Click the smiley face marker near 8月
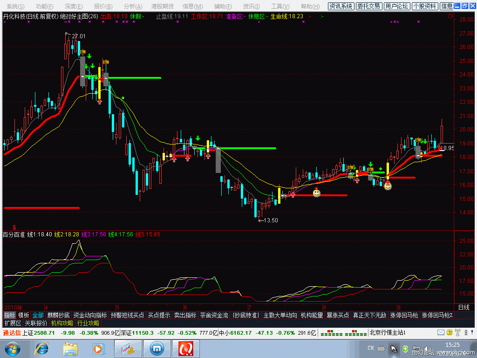The image size is (477, 358). coord(317,193)
